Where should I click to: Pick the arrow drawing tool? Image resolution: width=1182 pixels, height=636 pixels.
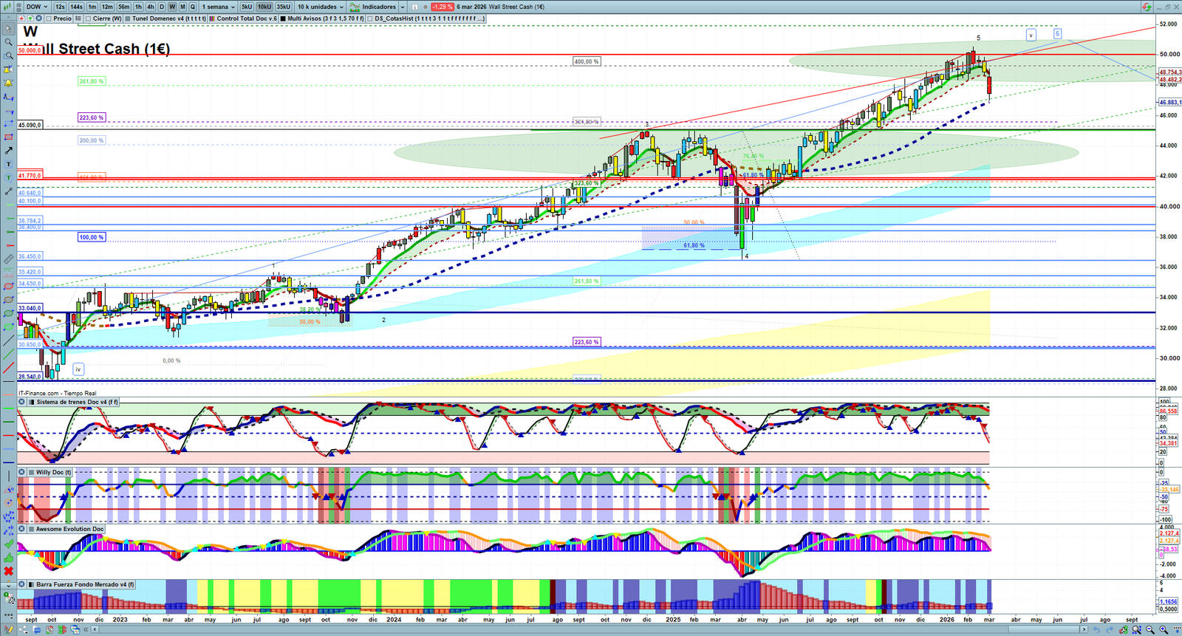point(8,151)
